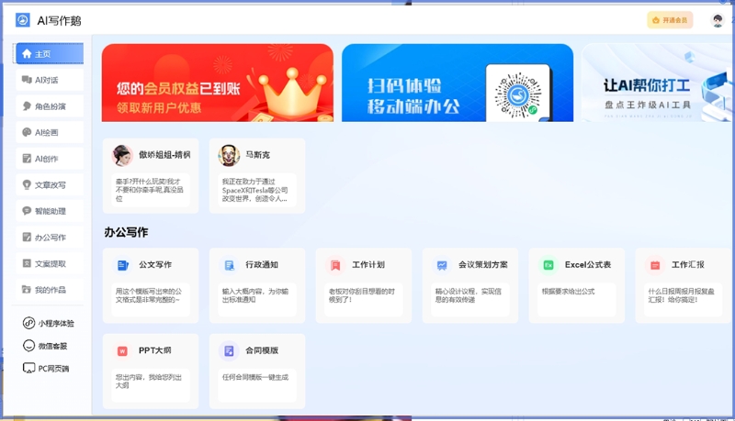The image size is (735, 421).
Task: Open the 行政通知 template title
Action: [x=262, y=265]
